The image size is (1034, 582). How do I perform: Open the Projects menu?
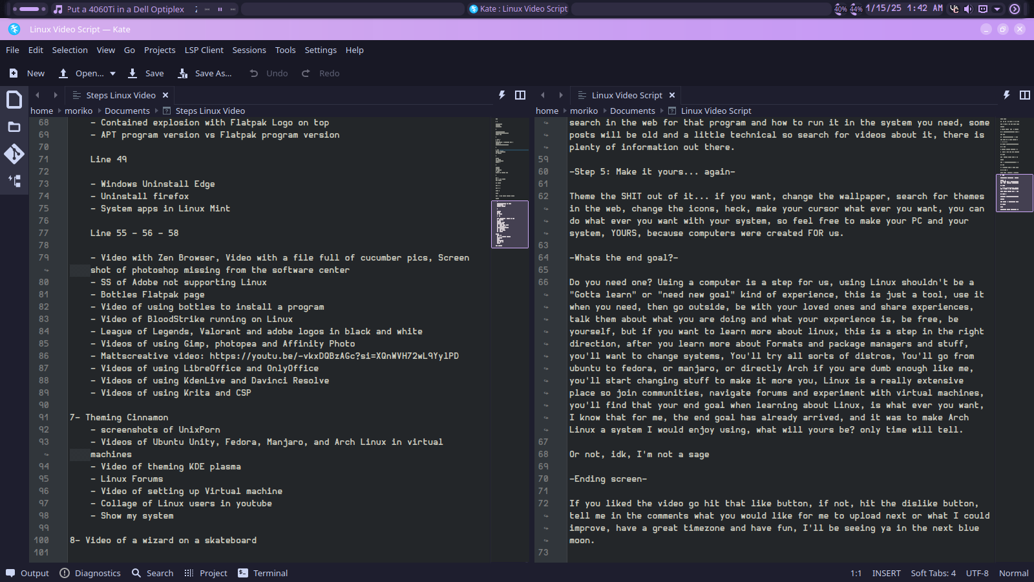[x=160, y=50]
